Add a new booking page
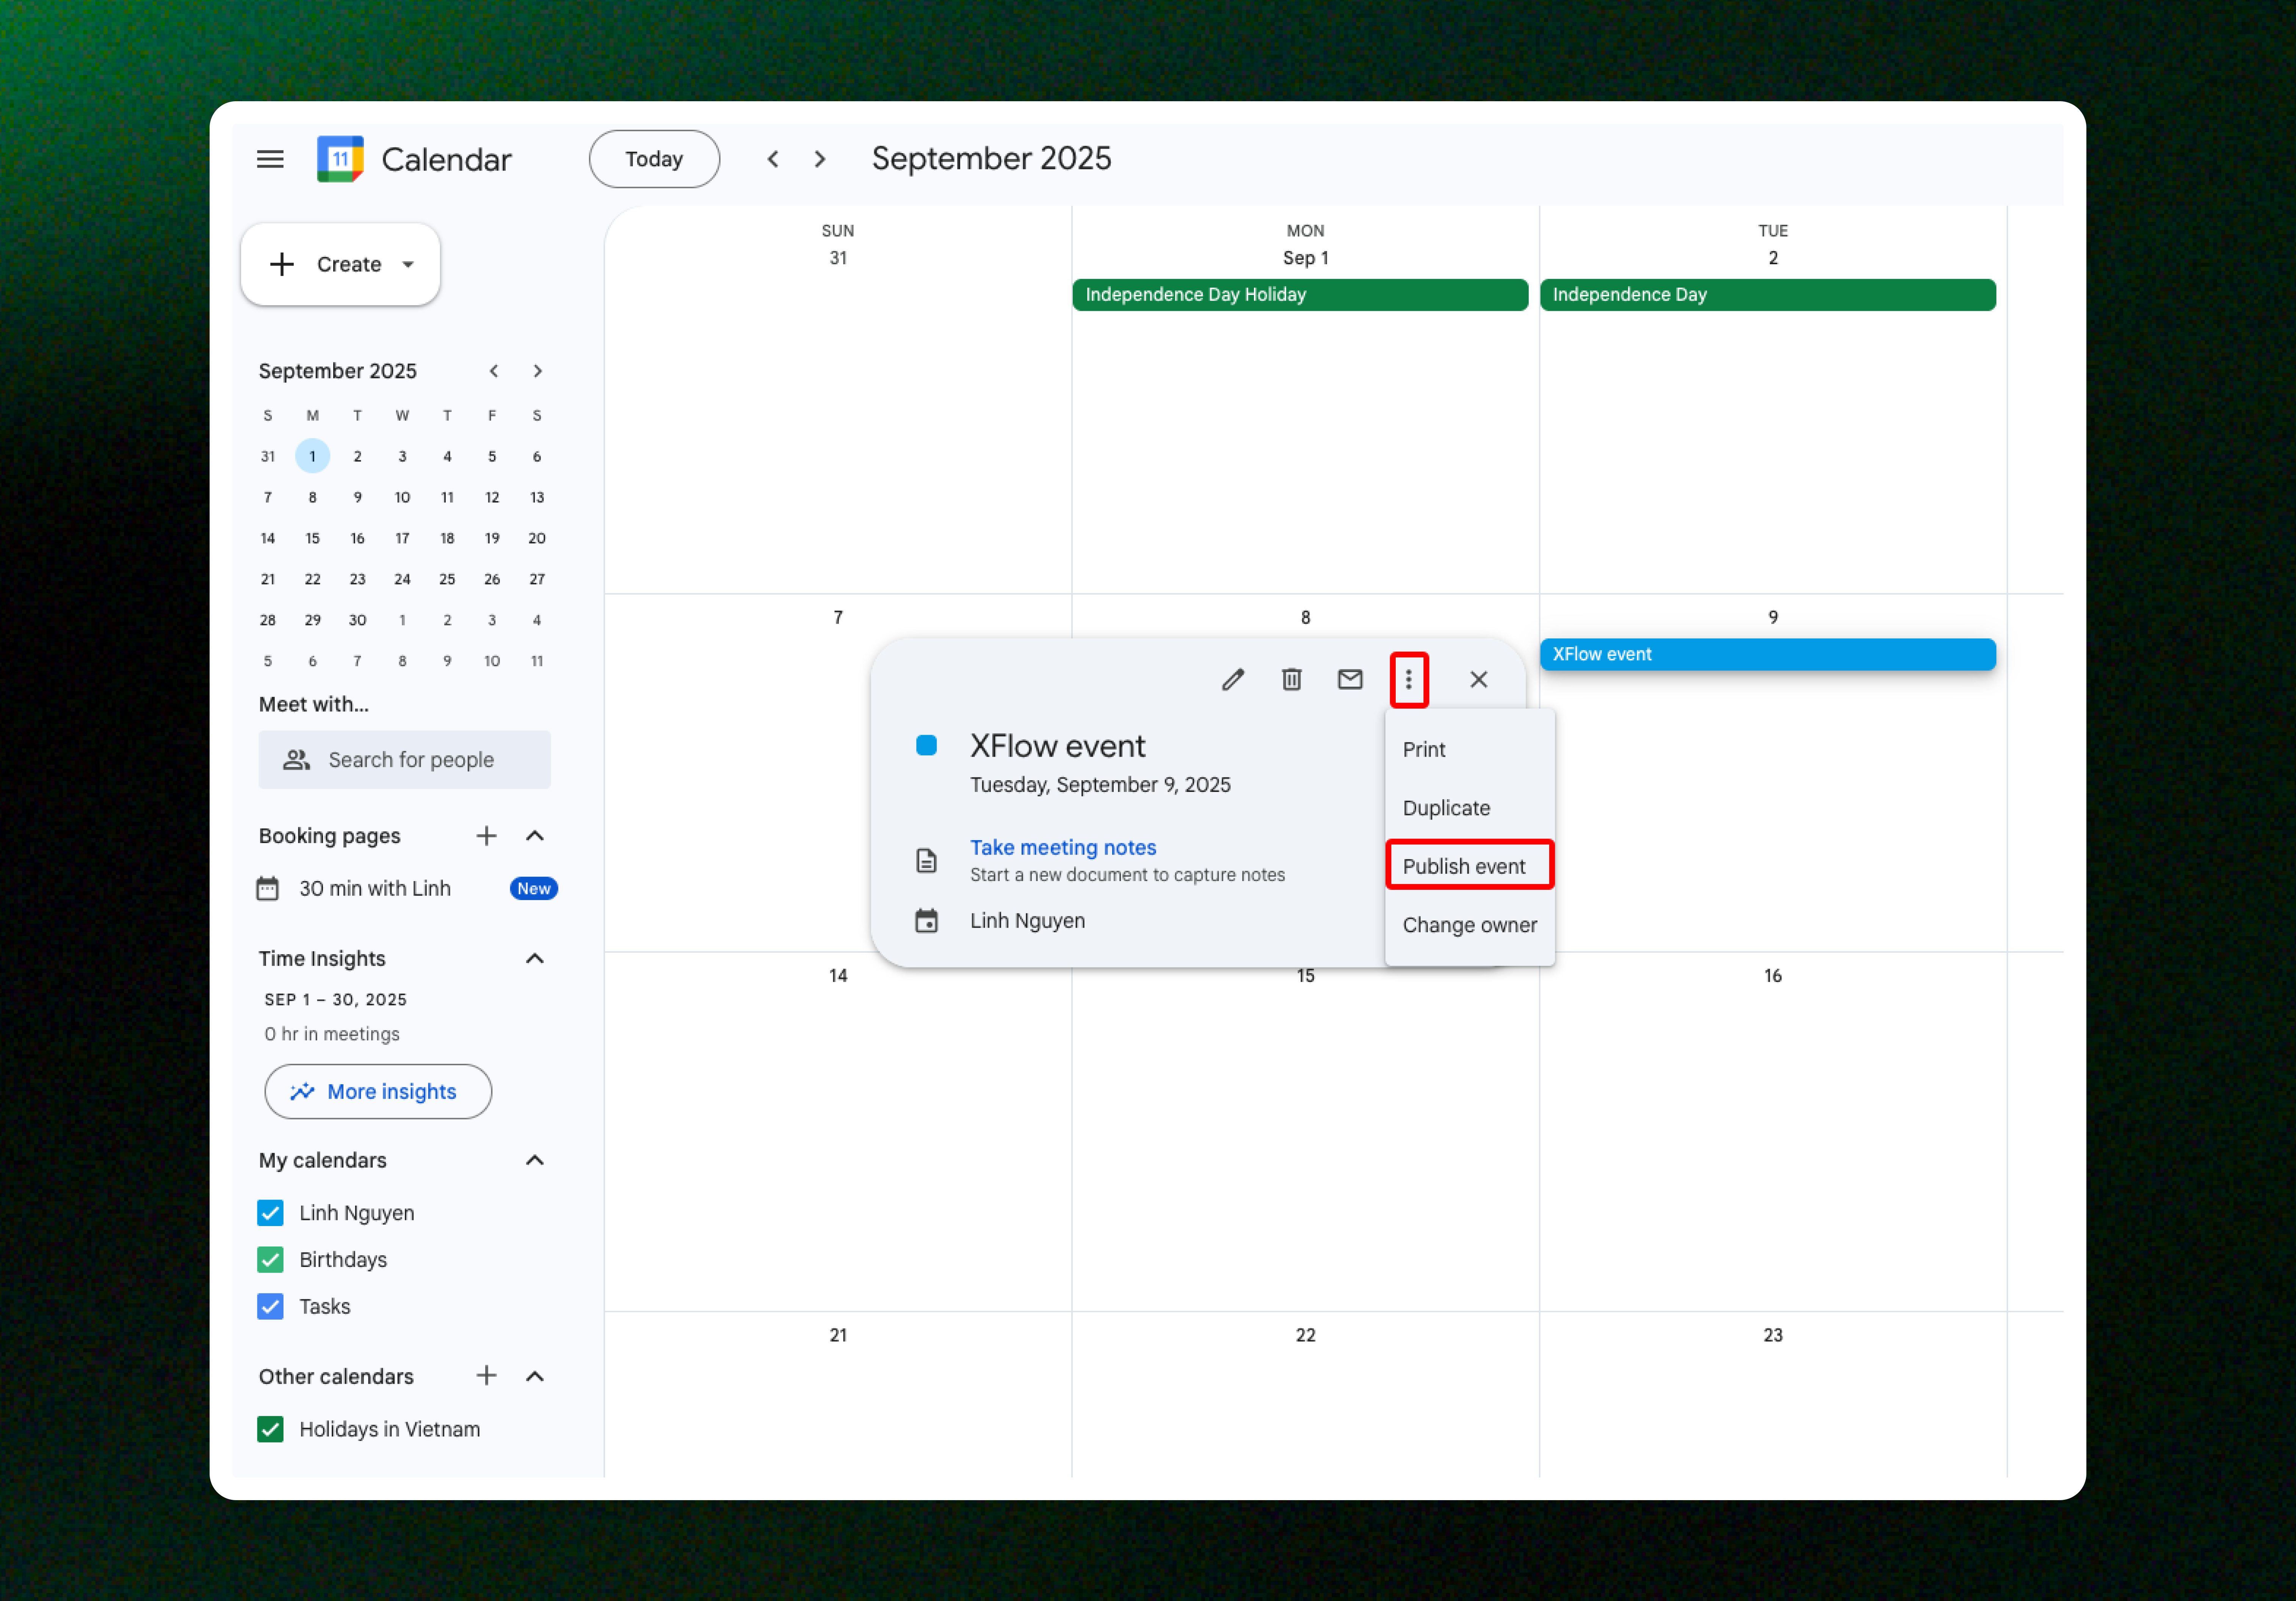 486,836
